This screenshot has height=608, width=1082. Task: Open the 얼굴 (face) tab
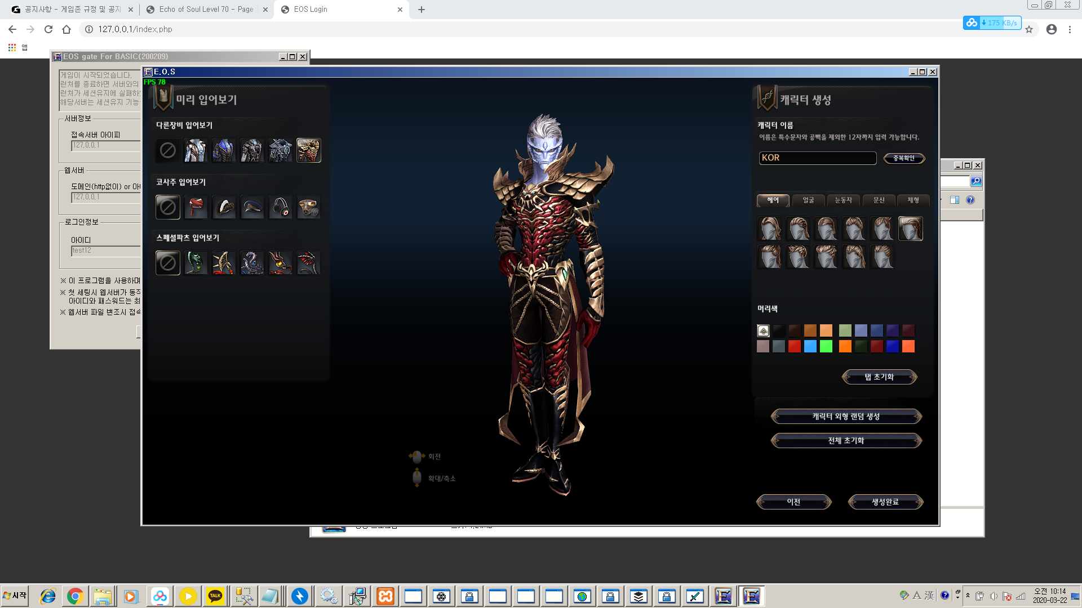tap(808, 200)
